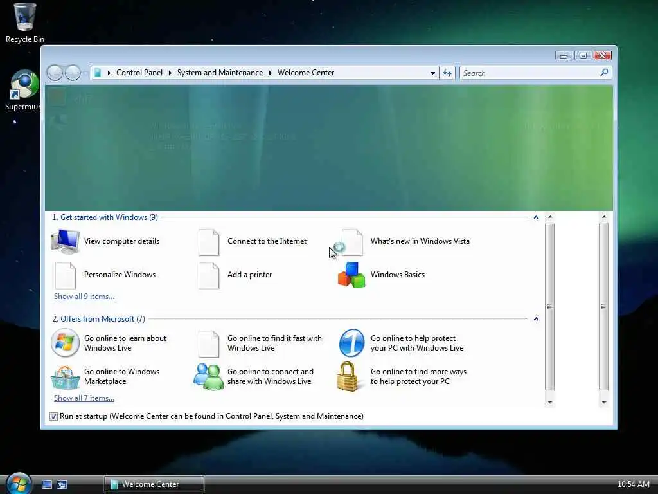Open the Connect to the Internet text link
This screenshot has height=494, width=658.
click(x=267, y=241)
